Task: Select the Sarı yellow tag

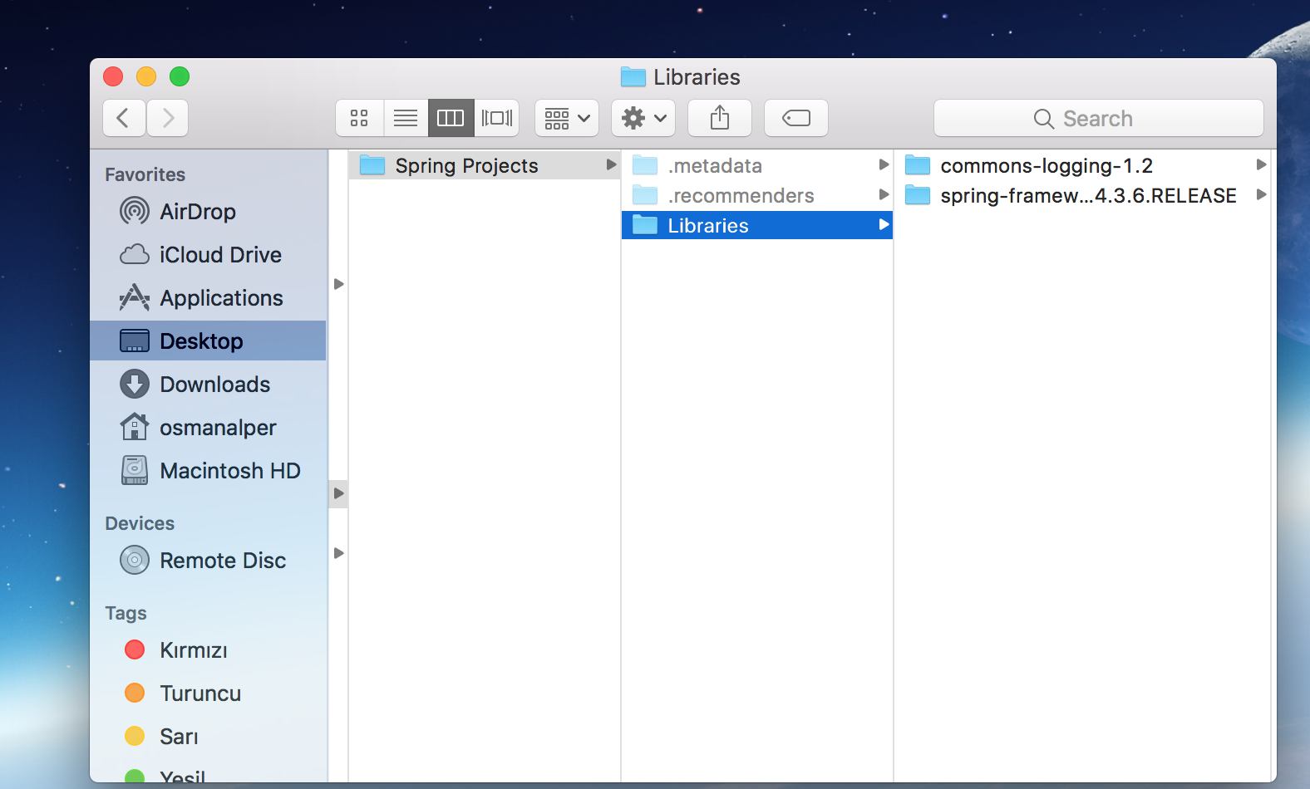Action: (208, 736)
